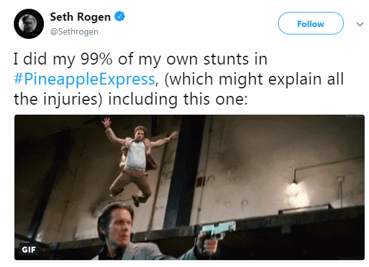Open the @Sethrogen handle link
Screen dimensions: 369x267
(74, 31)
